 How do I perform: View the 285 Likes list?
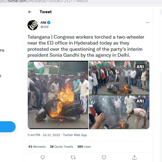(84, 147)
